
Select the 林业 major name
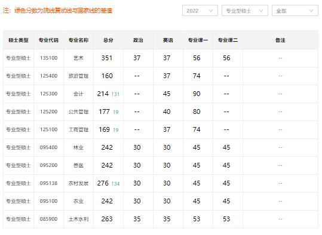[78, 147]
